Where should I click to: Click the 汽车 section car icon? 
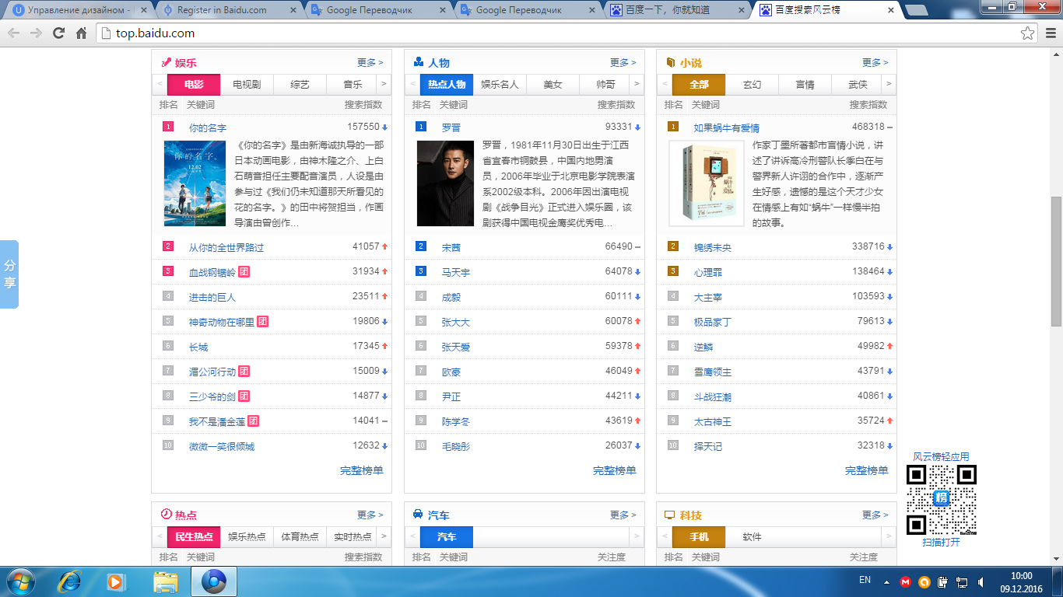coord(419,515)
